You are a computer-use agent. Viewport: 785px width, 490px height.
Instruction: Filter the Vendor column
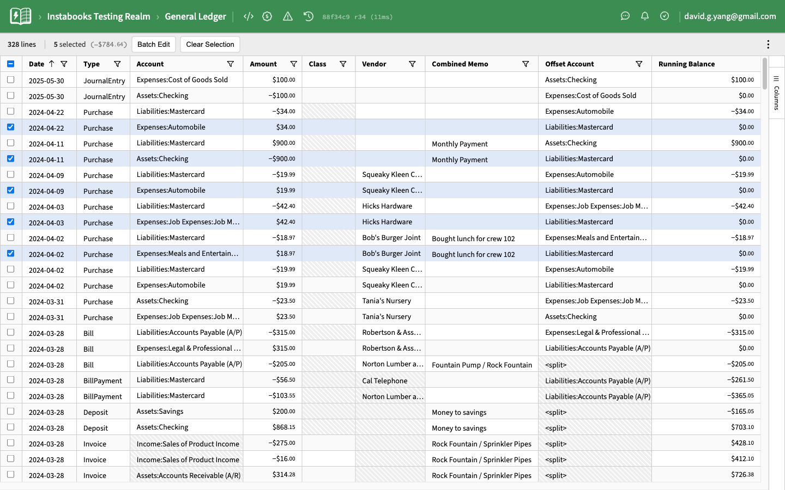point(413,64)
